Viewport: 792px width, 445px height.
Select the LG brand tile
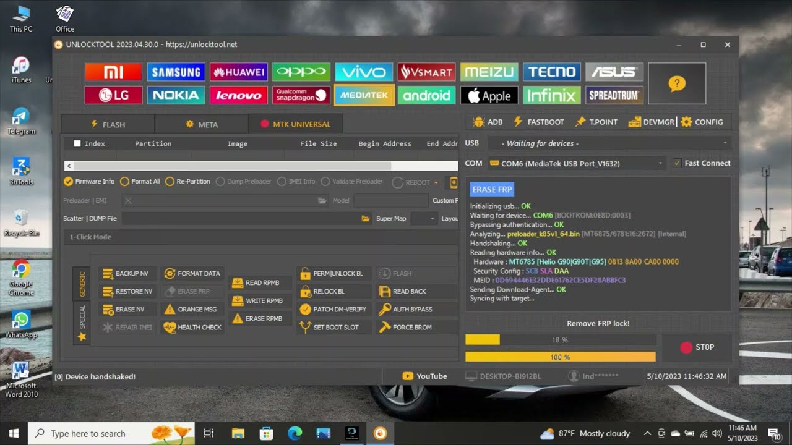pyautogui.click(x=113, y=95)
